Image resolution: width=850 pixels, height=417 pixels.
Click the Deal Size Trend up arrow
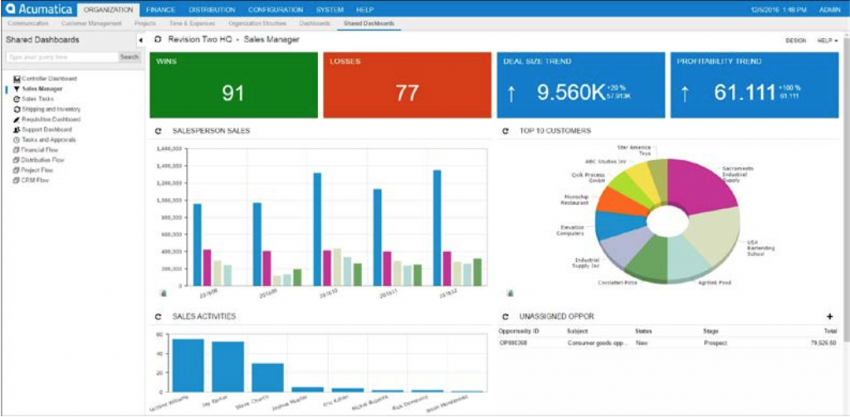click(x=510, y=95)
